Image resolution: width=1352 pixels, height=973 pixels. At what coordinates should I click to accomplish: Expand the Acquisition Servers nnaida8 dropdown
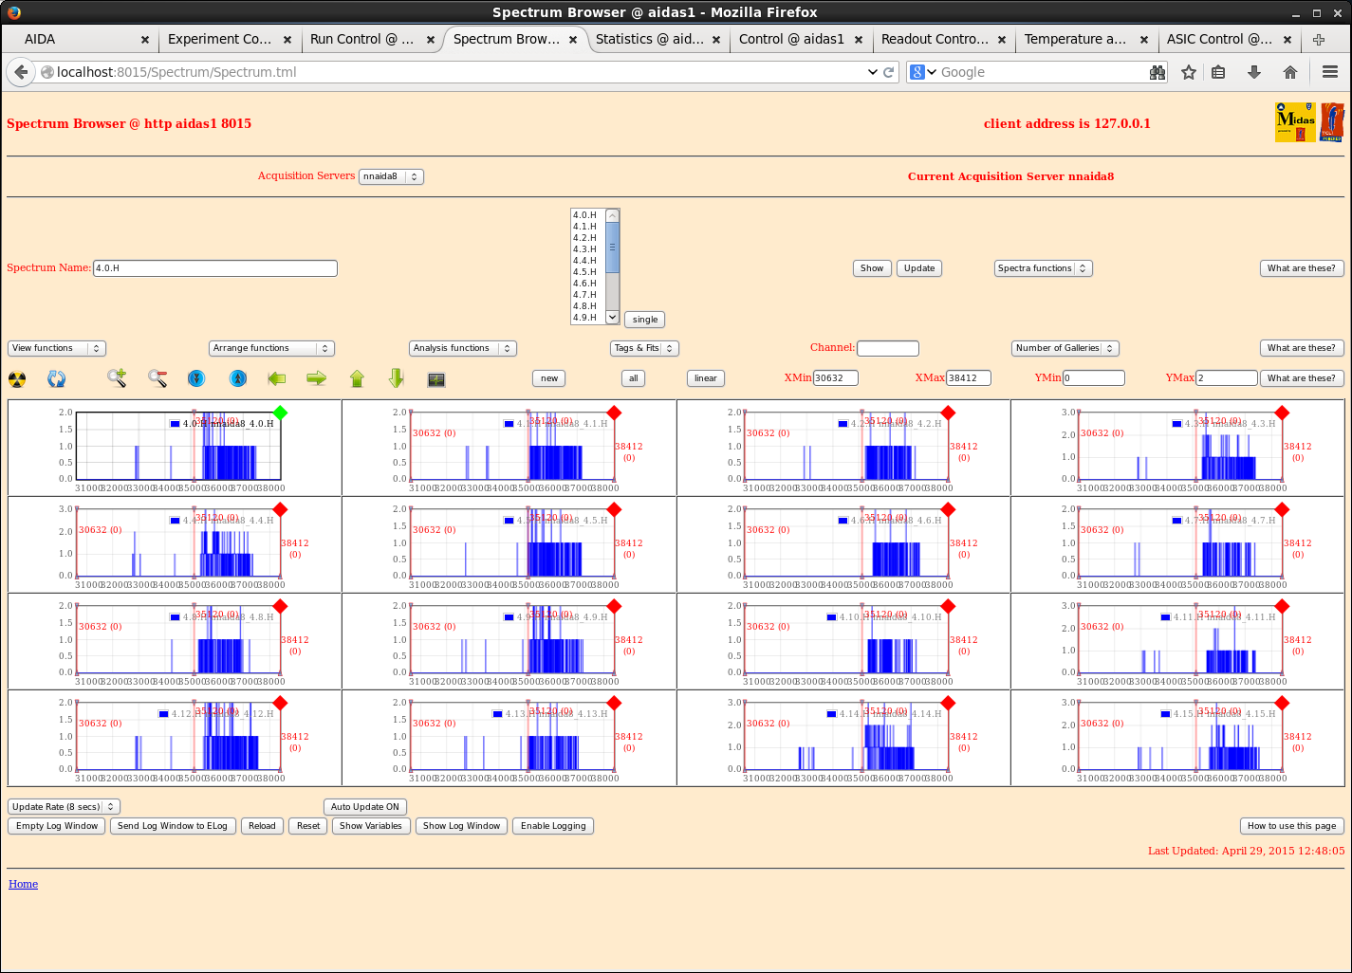[x=391, y=176]
